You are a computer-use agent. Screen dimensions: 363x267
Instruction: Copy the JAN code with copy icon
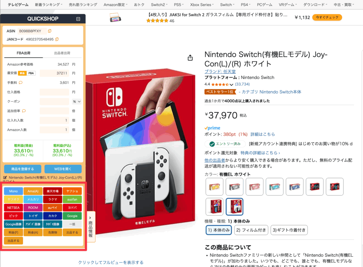tap(57, 39)
